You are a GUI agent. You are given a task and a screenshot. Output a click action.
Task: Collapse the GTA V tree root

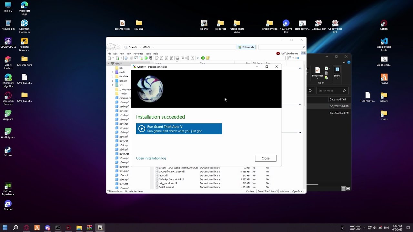(109, 63)
